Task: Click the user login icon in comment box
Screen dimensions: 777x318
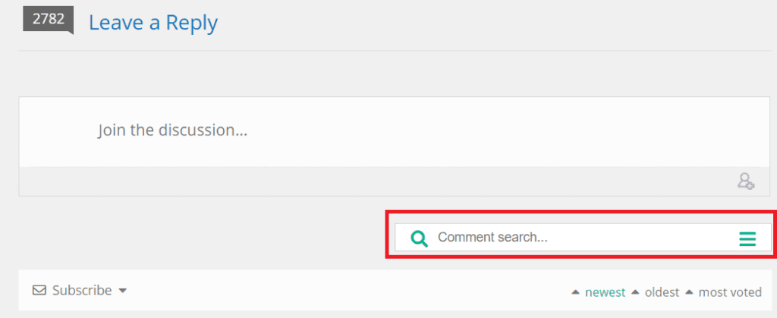Action: pos(746,181)
